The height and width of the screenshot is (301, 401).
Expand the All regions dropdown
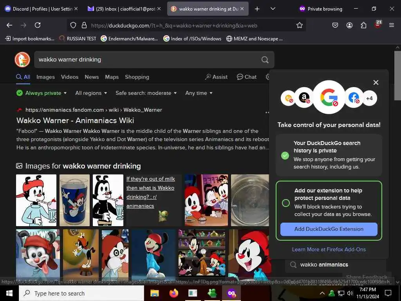91,93
